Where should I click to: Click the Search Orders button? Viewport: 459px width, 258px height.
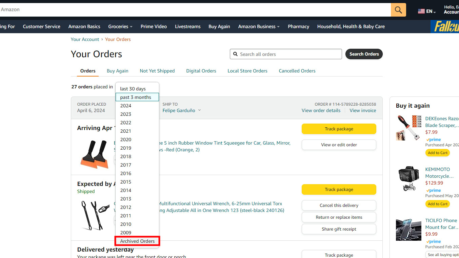click(364, 54)
